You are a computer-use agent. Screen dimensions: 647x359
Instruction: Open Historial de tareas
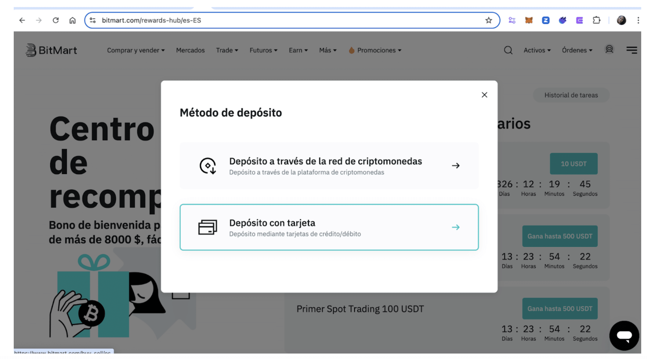pos(571,95)
